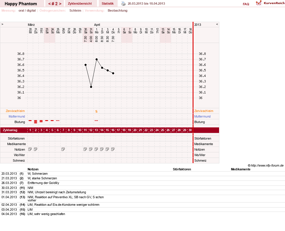Click the 26.03.2013 date in notes list
The width and height of the screenshot is (285, 231).
click(9, 183)
